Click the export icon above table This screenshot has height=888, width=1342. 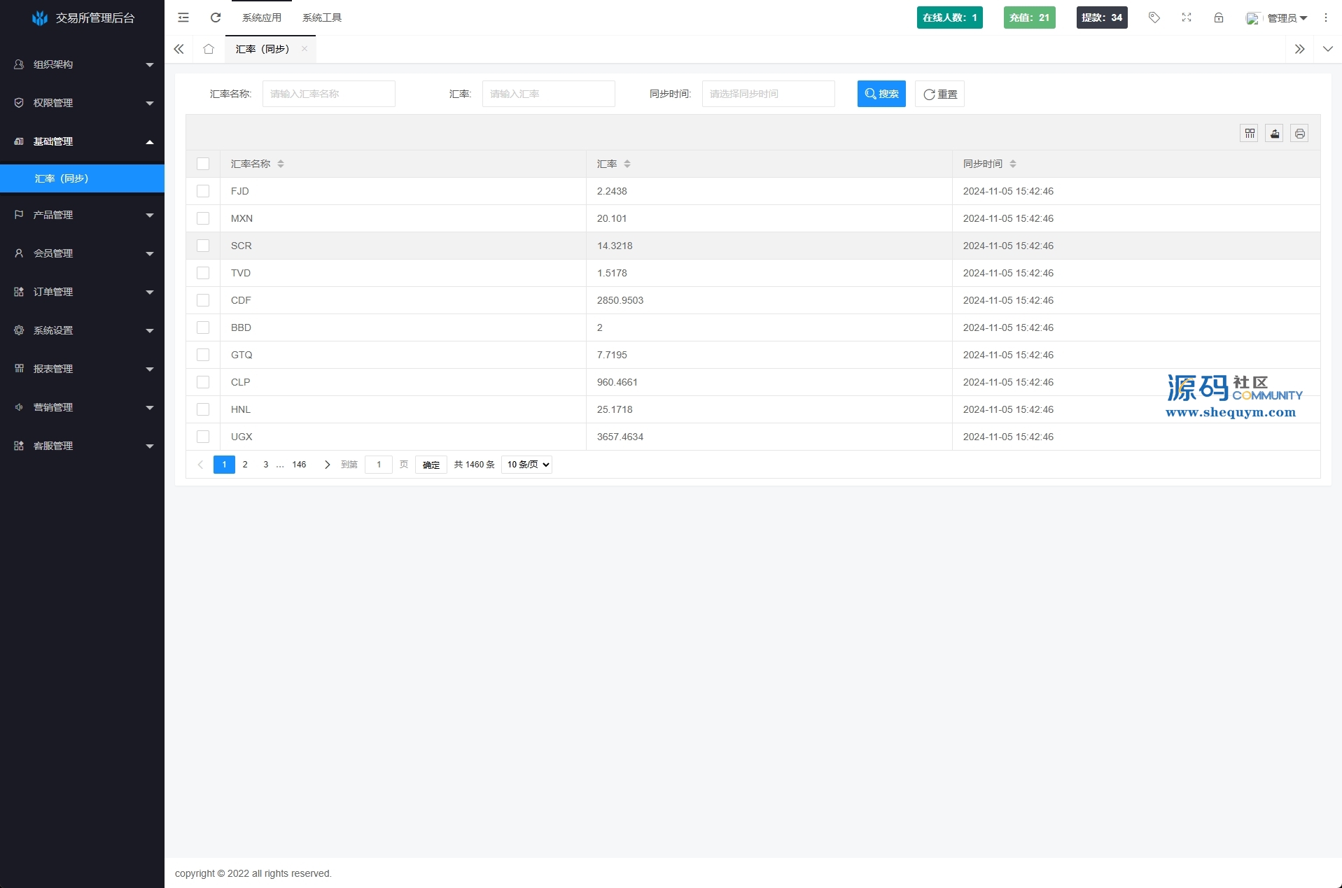(x=1274, y=134)
